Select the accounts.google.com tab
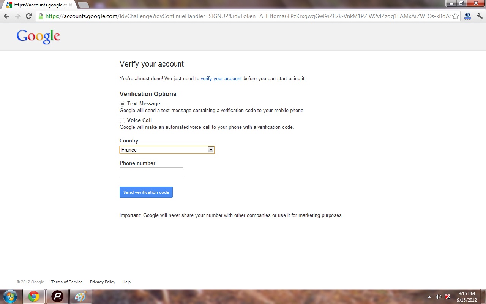 pos(39,5)
